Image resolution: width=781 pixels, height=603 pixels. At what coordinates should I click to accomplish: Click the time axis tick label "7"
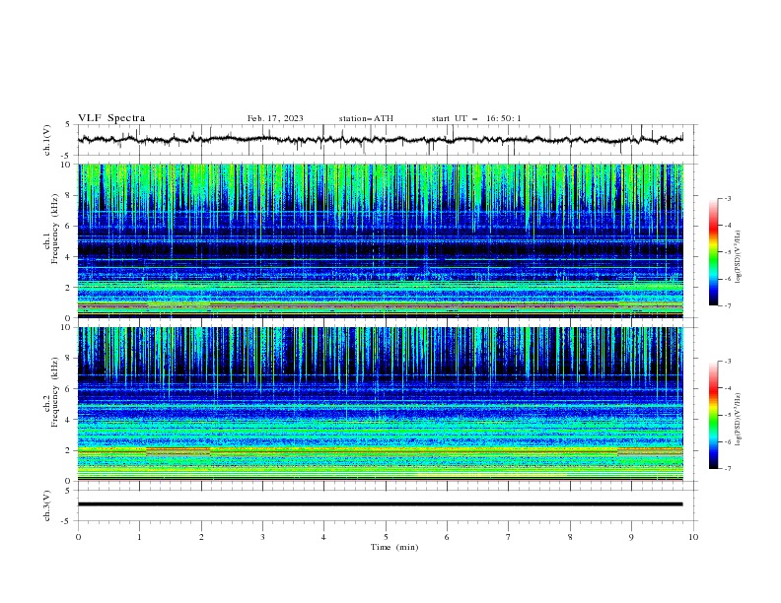coord(509,537)
